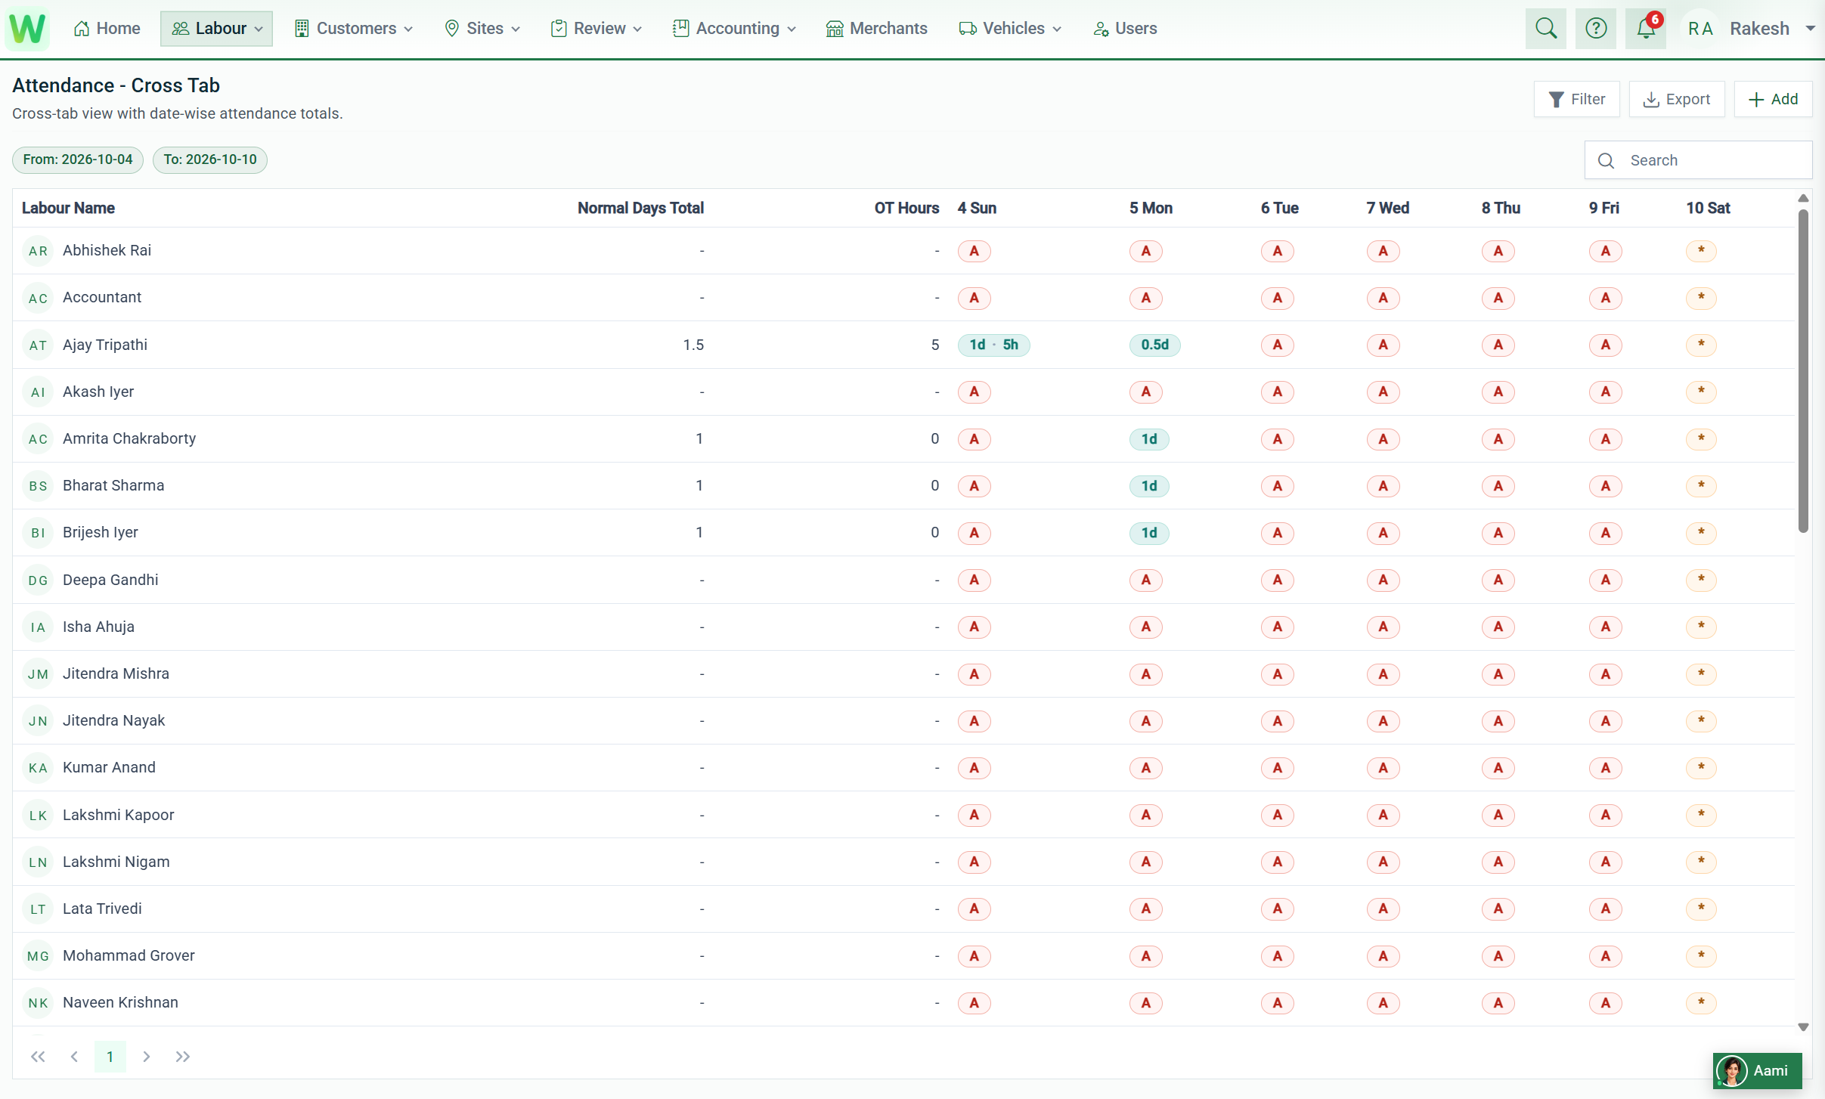Click Abhishek Rai's Saturday star badge
Screen dimensions: 1825x1099
pyautogui.click(x=1701, y=251)
